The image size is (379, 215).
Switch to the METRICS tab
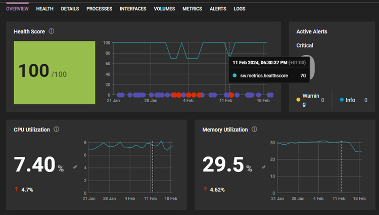point(192,9)
